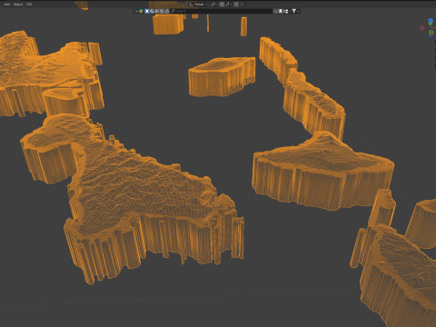
Task: Click the multicolored round icon left of search
Action: [x=141, y=11]
